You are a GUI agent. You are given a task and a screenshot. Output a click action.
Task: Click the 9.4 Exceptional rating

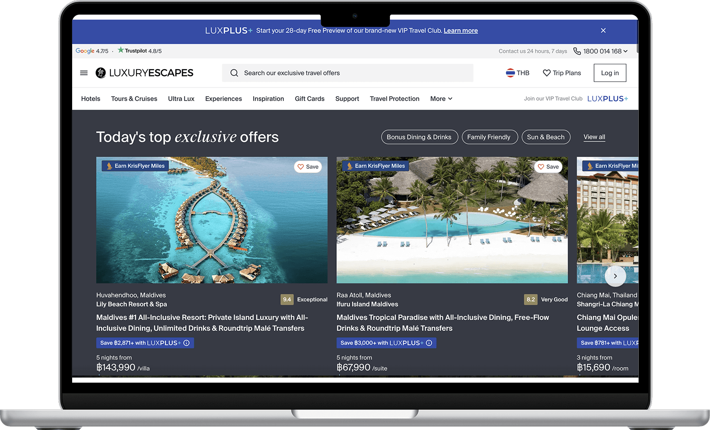pyautogui.click(x=304, y=299)
